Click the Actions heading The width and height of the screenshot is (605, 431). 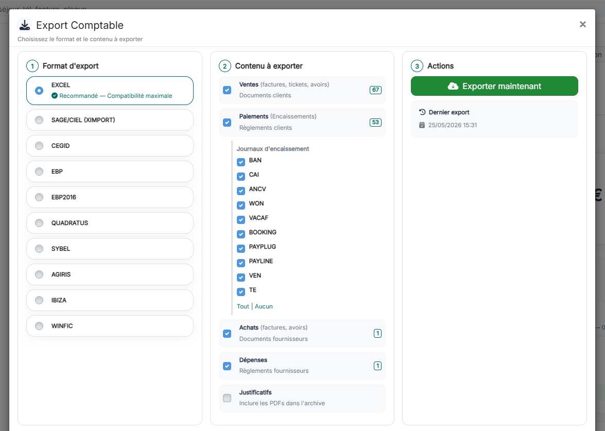(x=441, y=66)
